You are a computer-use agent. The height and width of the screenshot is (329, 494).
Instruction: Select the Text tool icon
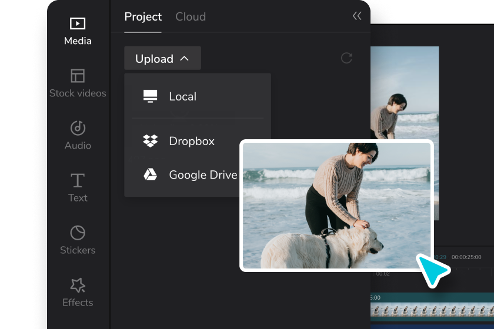click(78, 180)
